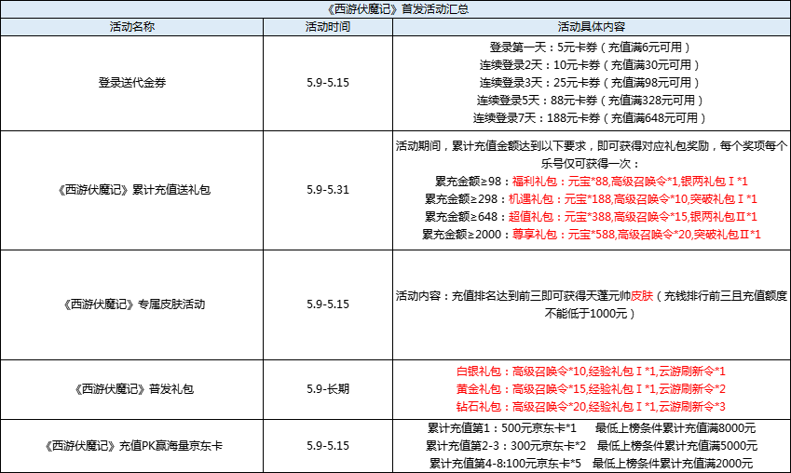The image size is (791, 473).
Task: Click the '5.9-5.15' date beside 充值PK赢海量京东卡
Action: point(327,446)
